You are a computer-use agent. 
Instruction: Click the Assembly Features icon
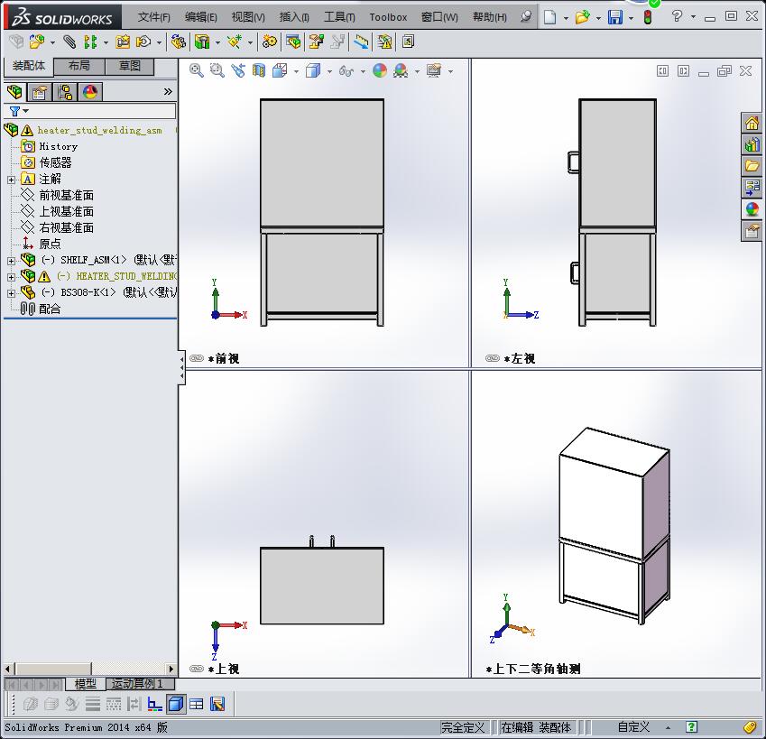[x=202, y=42]
